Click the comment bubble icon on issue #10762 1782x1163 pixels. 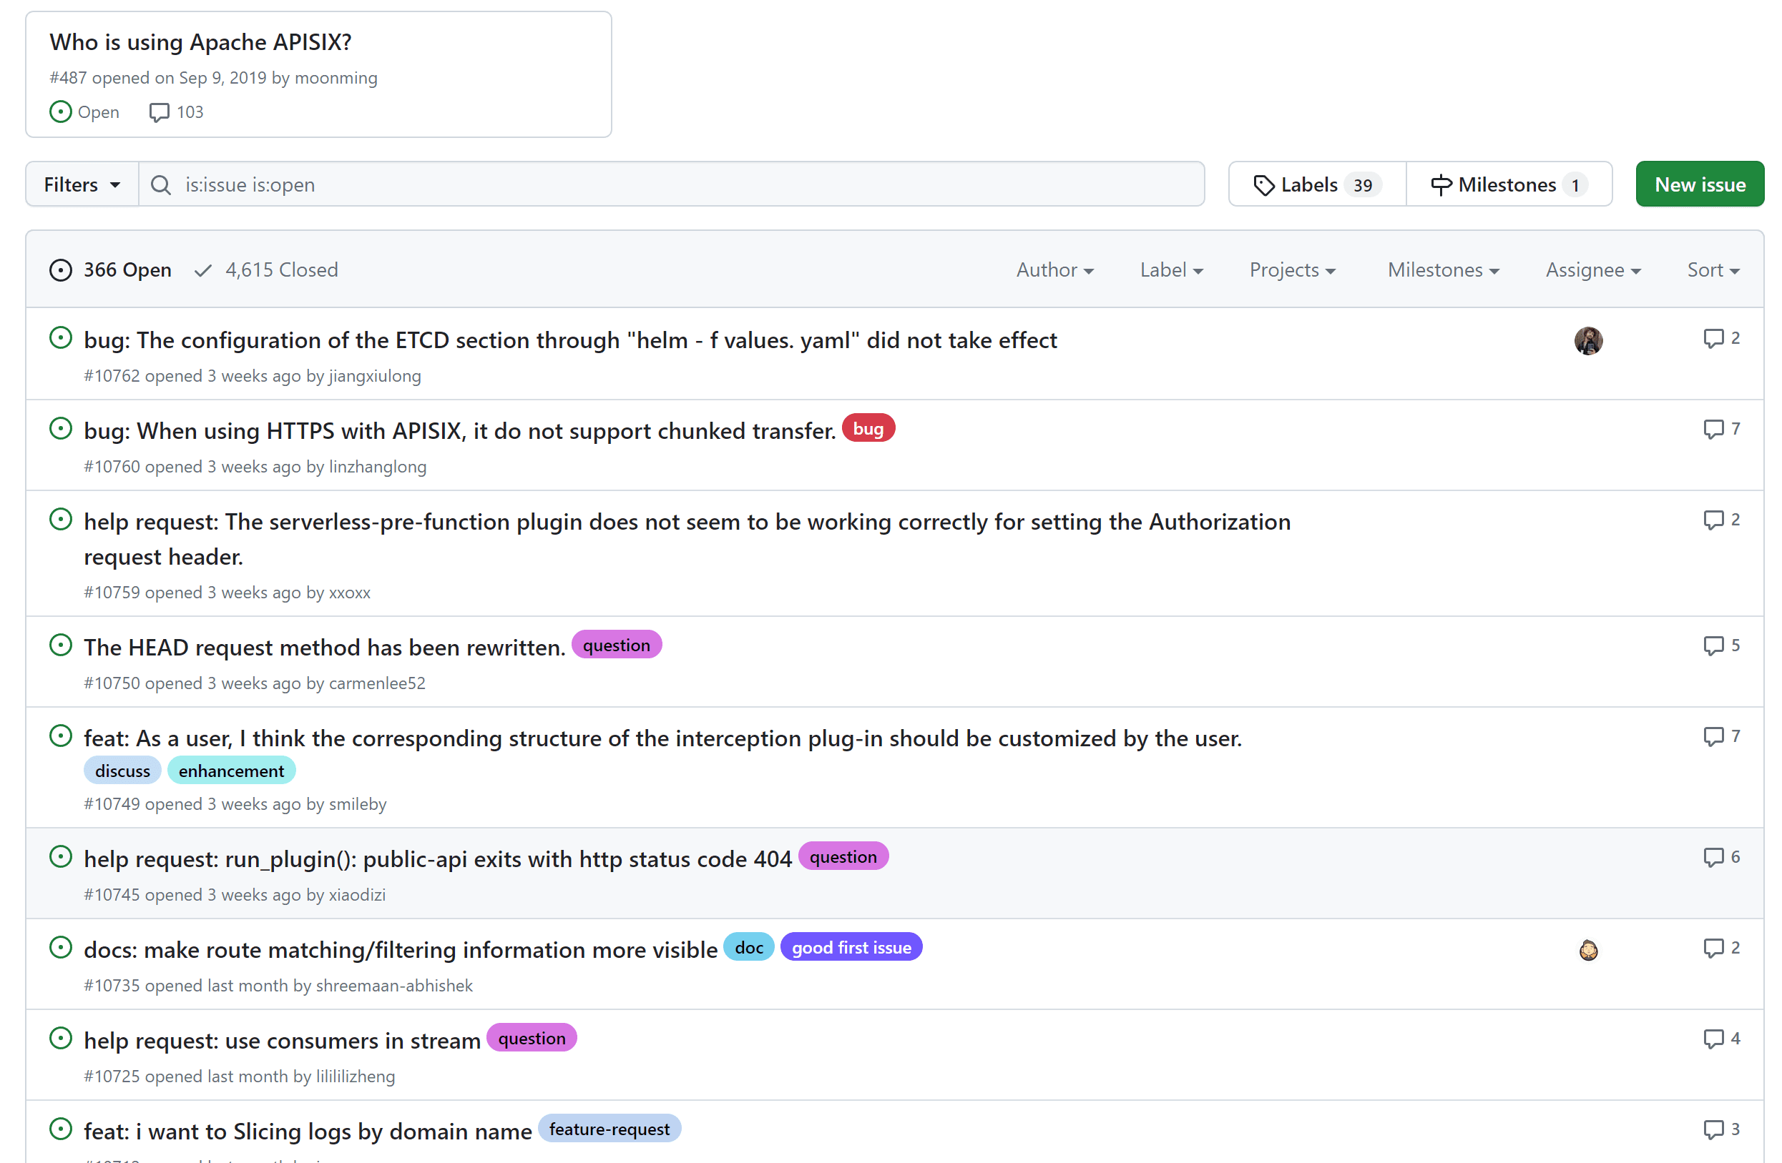tap(1713, 339)
